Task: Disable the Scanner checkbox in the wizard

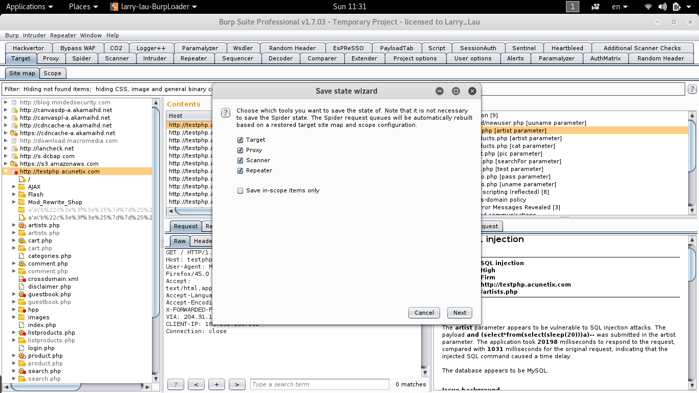Action: point(240,160)
